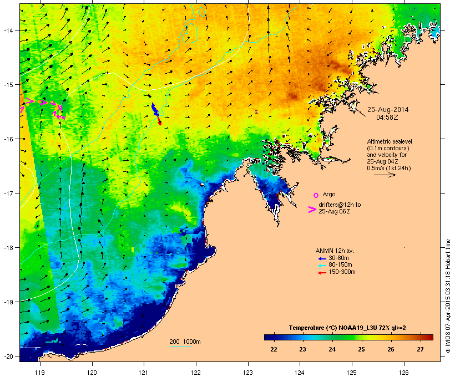Click the colorbar tick label 25
Screen dimensions: 455x377
pyautogui.click(x=361, y=349)
